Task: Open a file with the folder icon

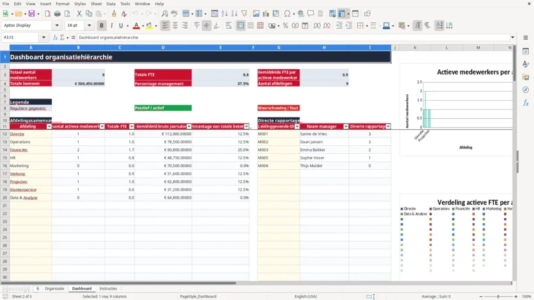Action: point(18,14)
